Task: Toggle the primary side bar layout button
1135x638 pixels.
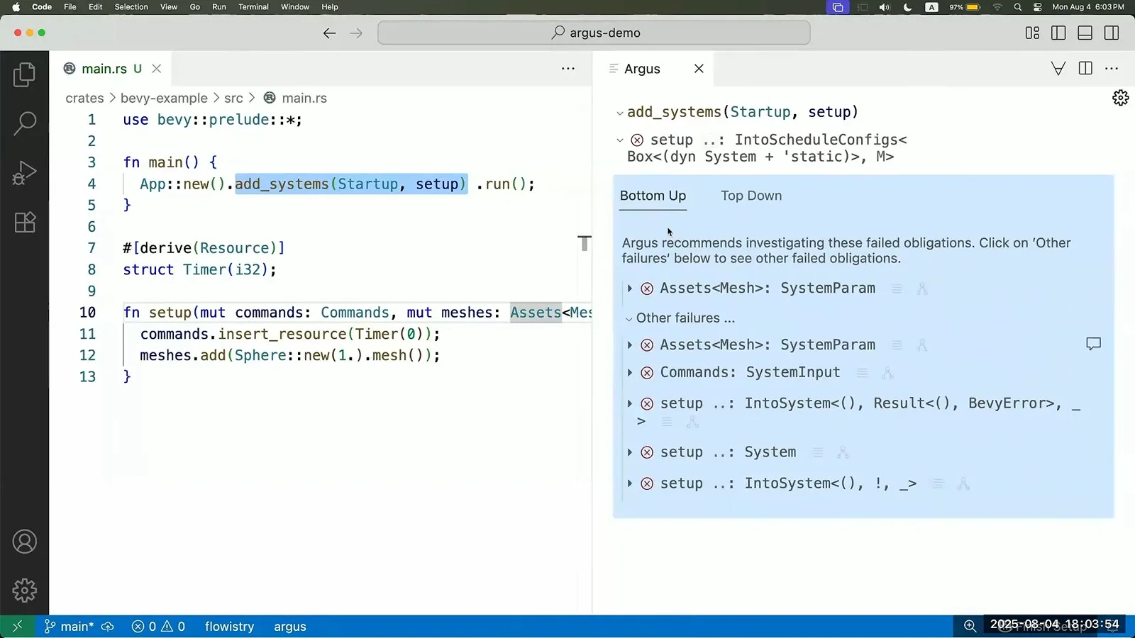Action: 1058,33
